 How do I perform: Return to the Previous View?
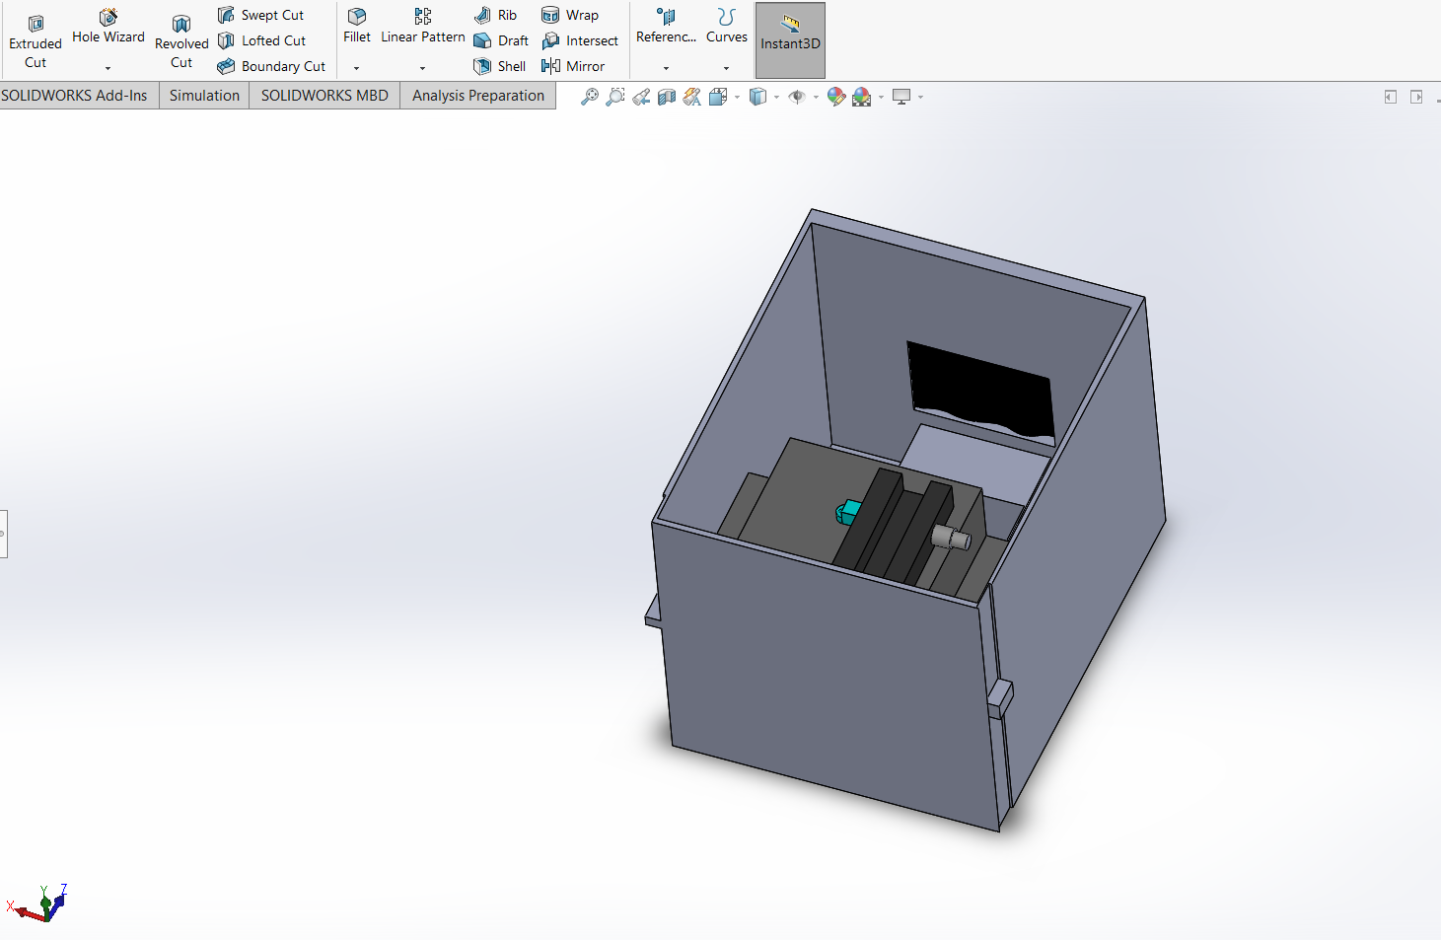click(641, 97)
